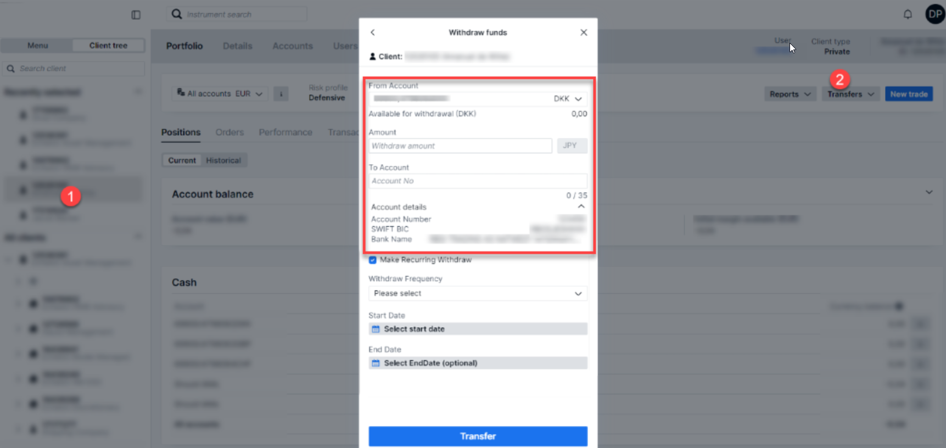The image size is (946, 448).
Task: Click the calendar icon for End Date
Action: [x=376, y=363]
